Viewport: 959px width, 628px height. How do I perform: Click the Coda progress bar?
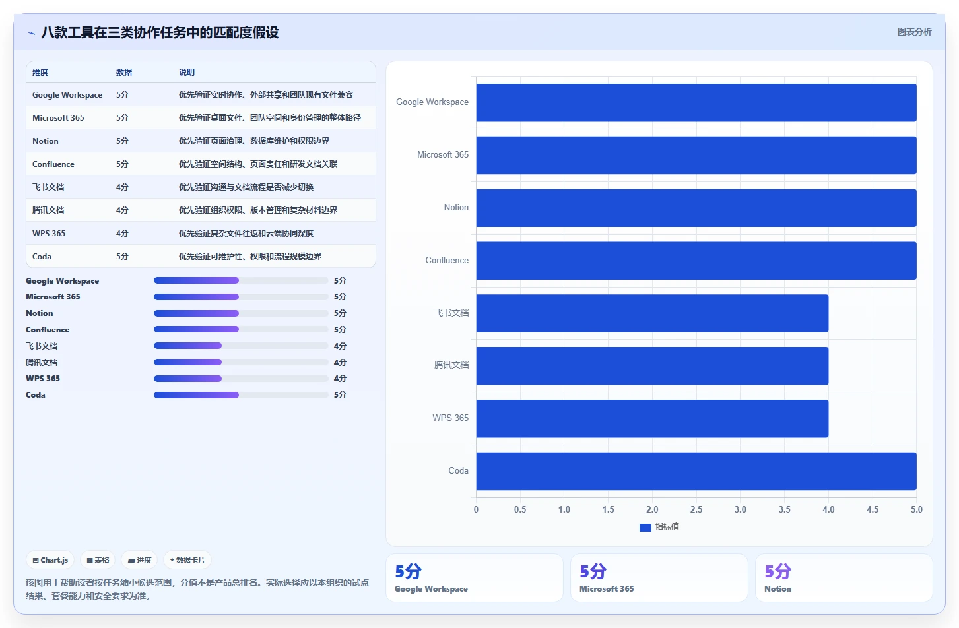[x=241, y=395]
